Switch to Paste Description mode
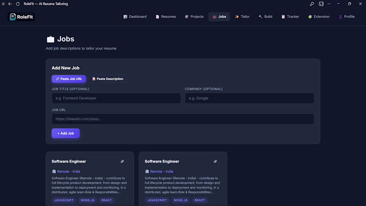 coord(108,79)
